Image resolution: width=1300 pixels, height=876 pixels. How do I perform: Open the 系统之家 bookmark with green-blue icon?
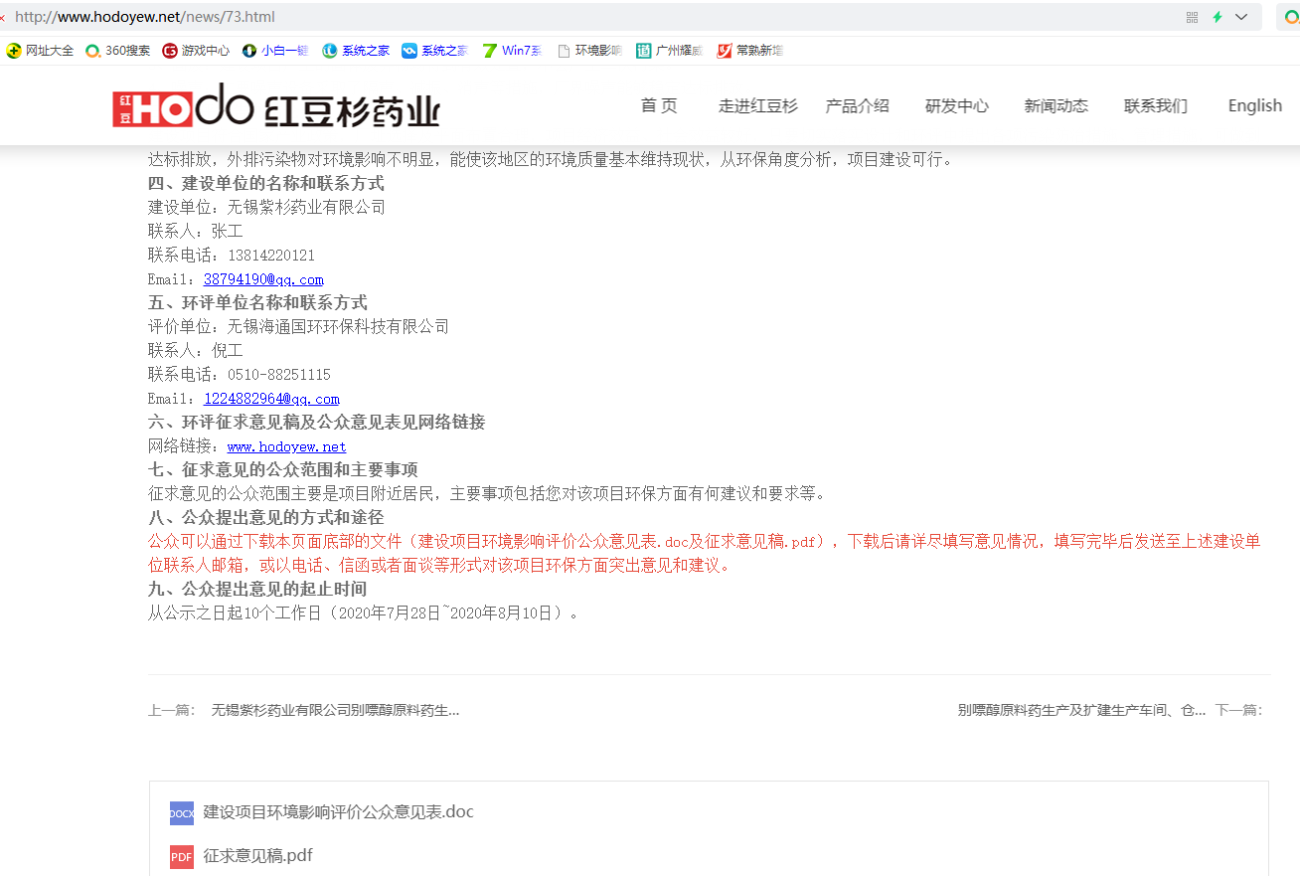click(356, 51)
